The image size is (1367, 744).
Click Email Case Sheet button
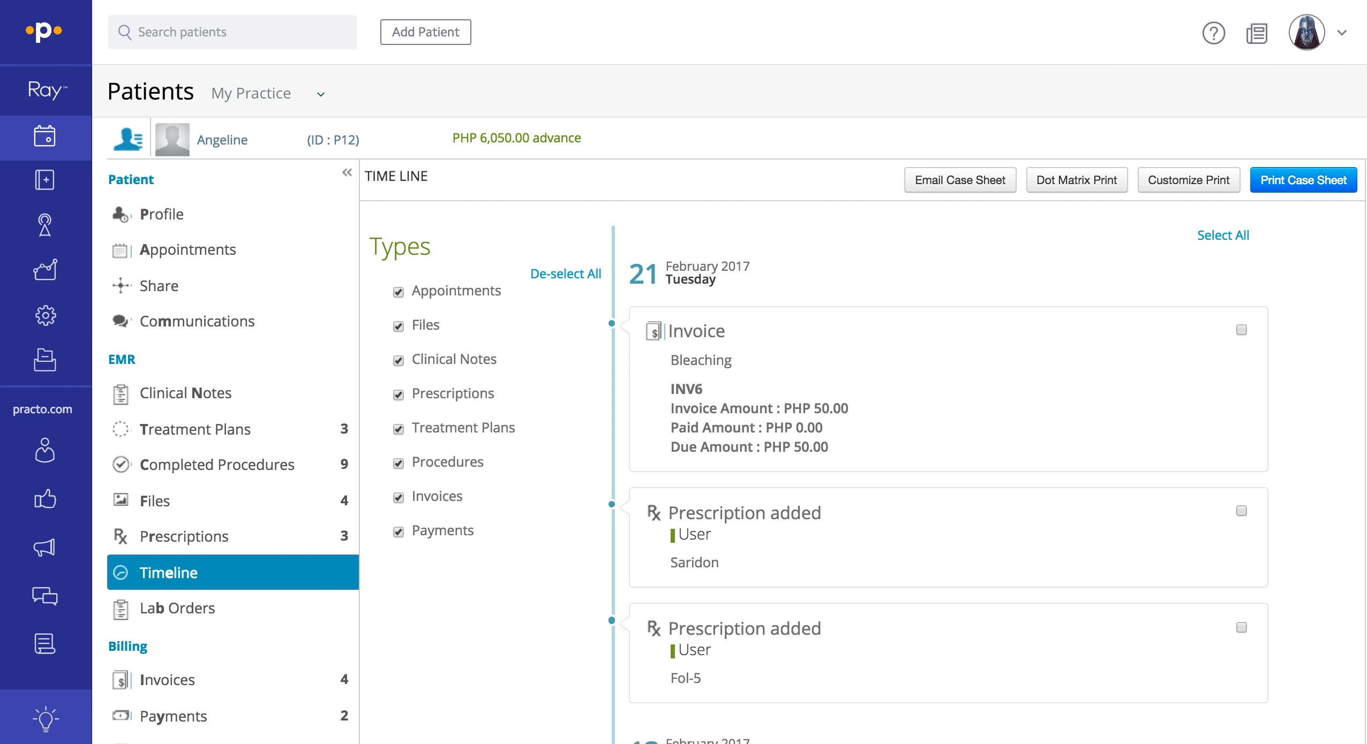point(960,180)
